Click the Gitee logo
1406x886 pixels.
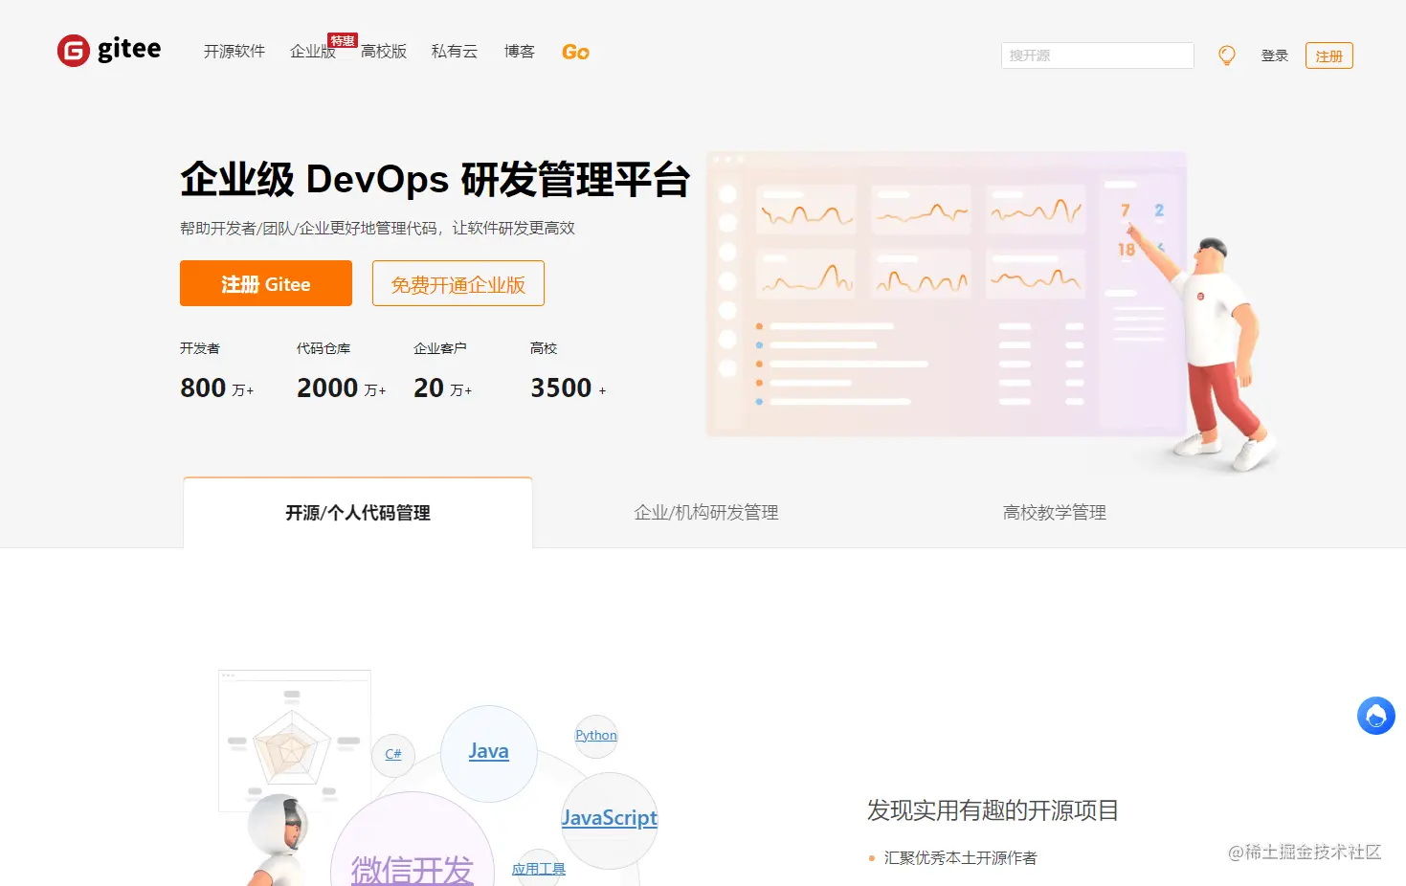click(x=109, y=50)
